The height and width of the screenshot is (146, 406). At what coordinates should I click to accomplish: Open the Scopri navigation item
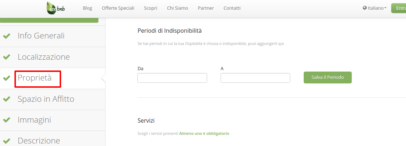(x=150, y=8)
